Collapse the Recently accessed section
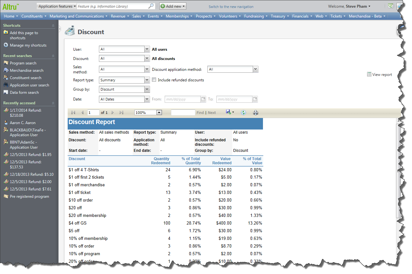Screen dimensions: 412x274 click(53, 103)
